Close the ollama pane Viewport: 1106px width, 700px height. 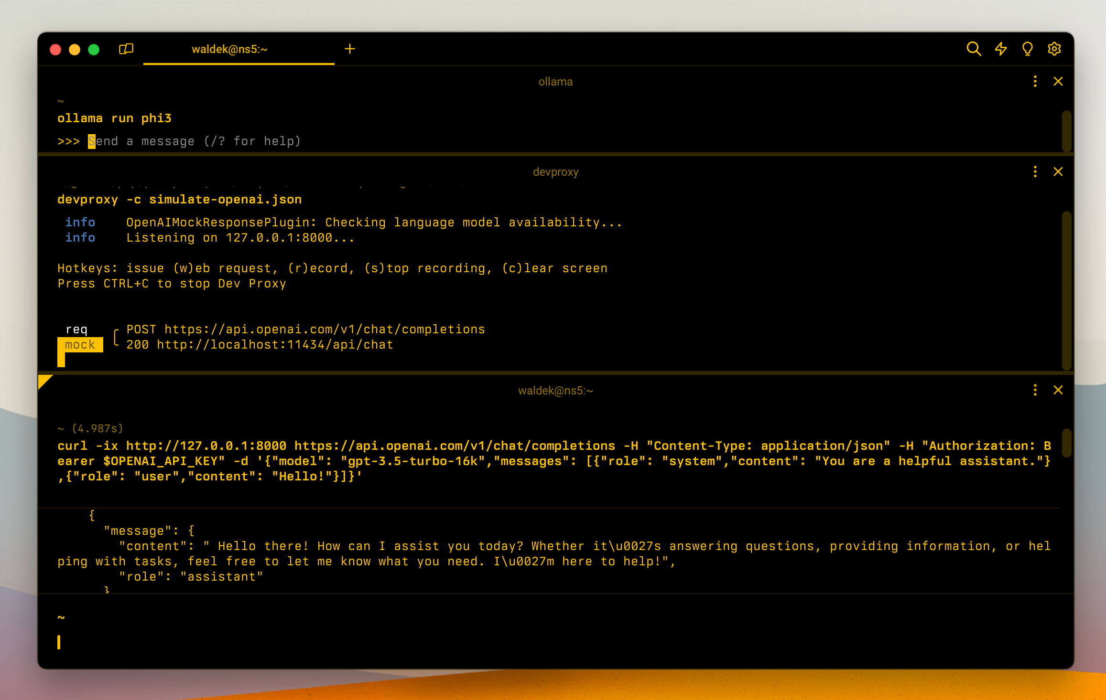coord(1058,81)
